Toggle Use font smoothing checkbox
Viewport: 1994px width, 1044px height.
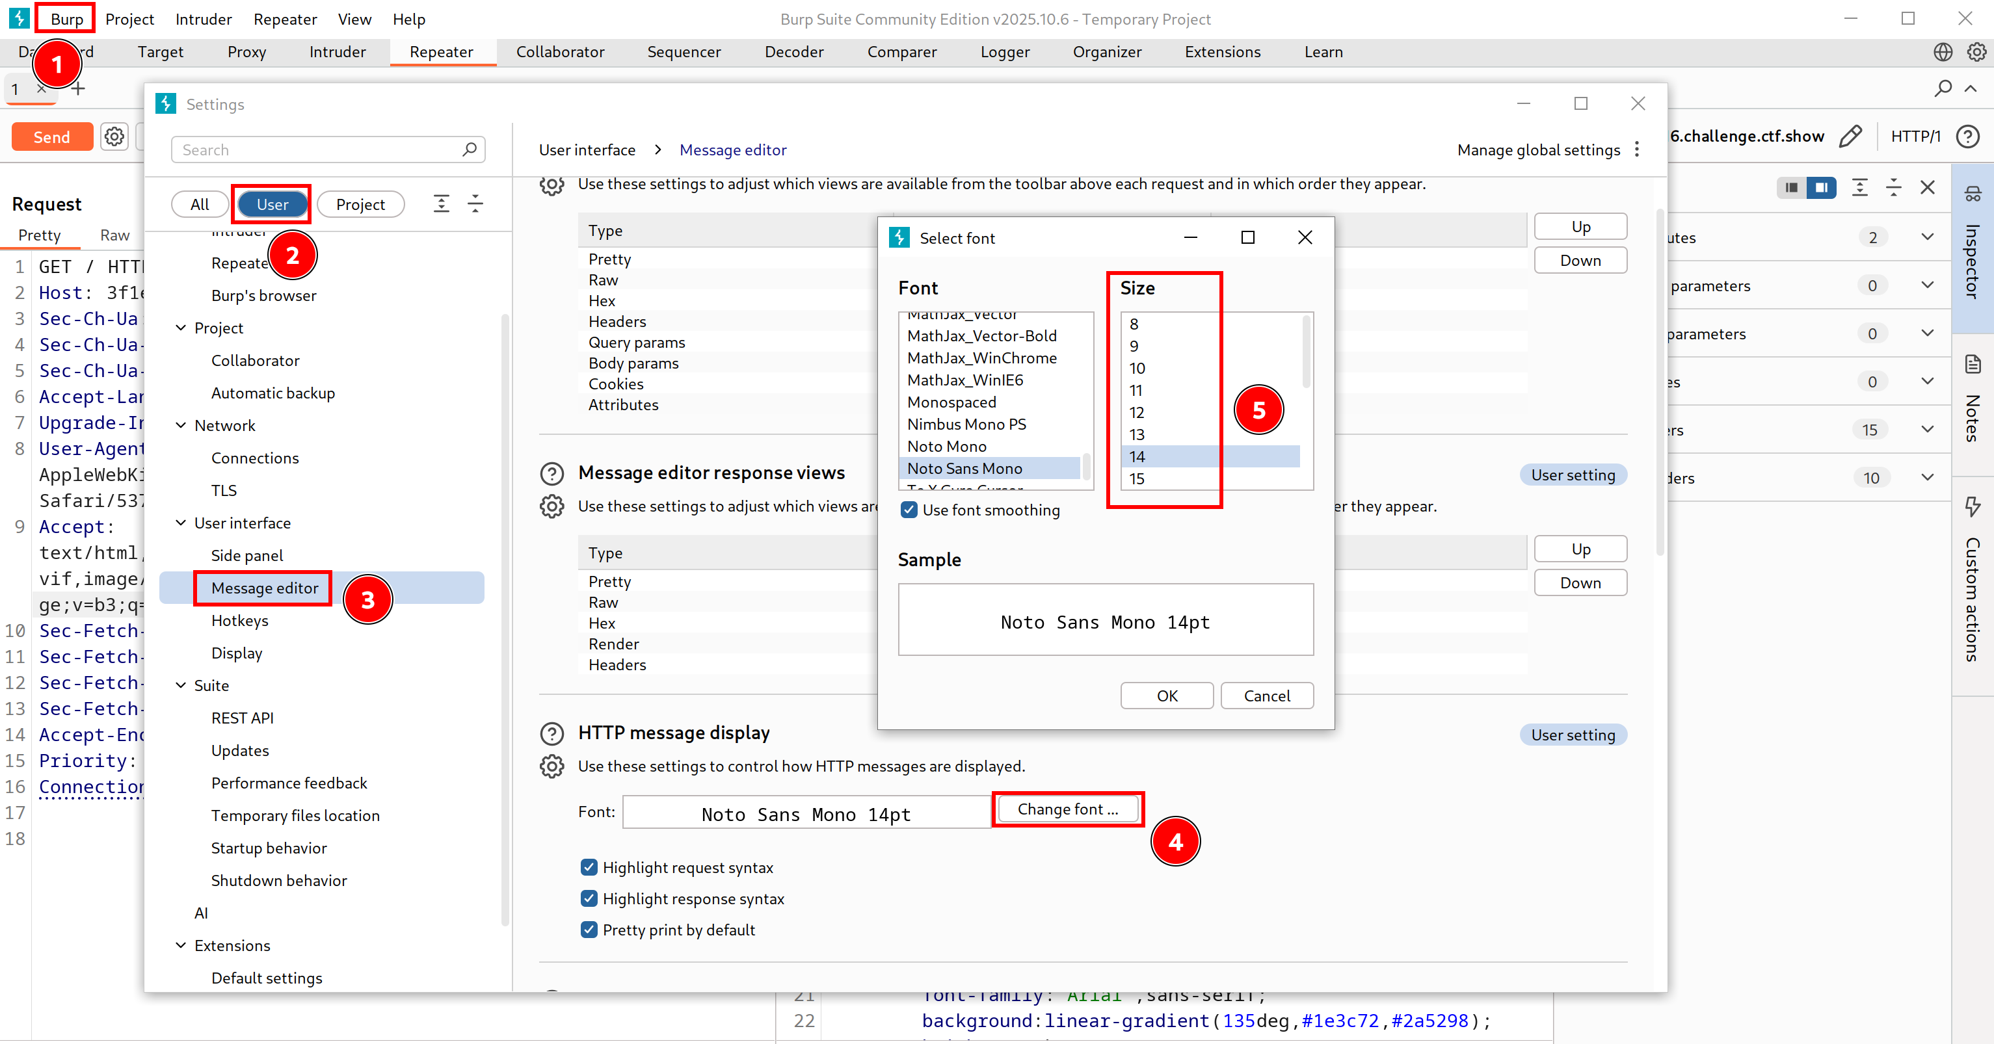click(910, 510)
